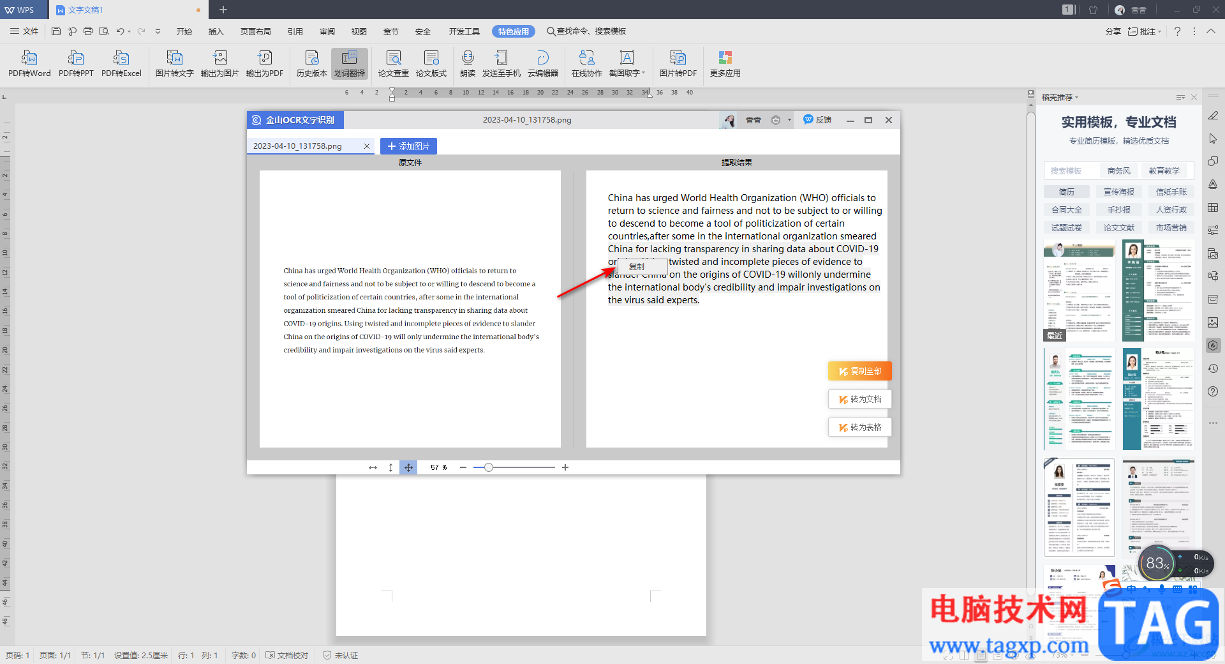Image resolution: width=1225 pixels, height=664 pixels.
Task: Expand the 截图取字 dropdown
Action: pos(643,73)
